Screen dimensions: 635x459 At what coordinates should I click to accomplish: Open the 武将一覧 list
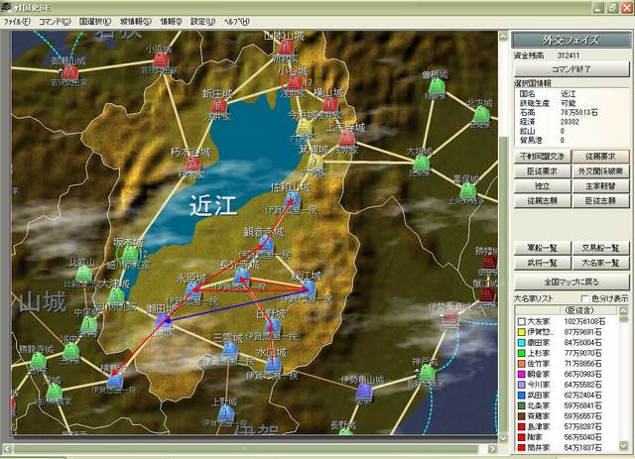(x=543, y=263)
